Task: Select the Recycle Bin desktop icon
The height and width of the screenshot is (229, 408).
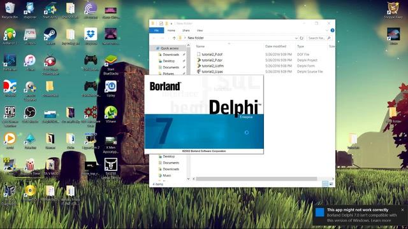Action: [10, 10]
